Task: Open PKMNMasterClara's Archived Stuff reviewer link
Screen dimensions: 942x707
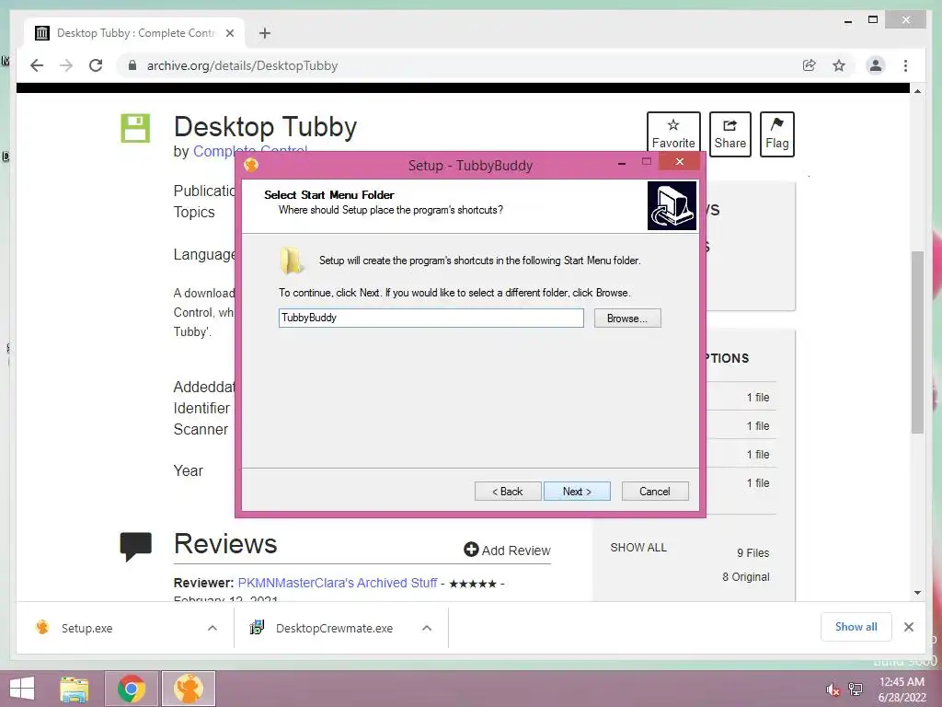Action: point(337,583)
